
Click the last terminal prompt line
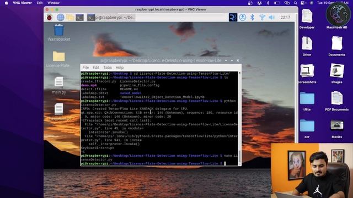pyautogui.click(x=159, y=163)
